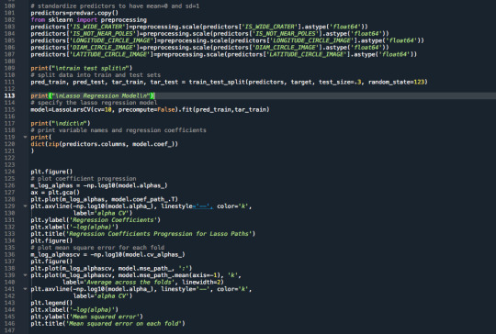Viewport: 496px width, 334px height.
Task: Click comment 'print variable names and regression coefficients'
Action: point(118,130)
